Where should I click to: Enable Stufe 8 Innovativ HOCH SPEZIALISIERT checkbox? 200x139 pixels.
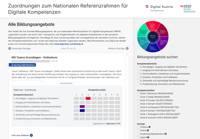point(138,118)
